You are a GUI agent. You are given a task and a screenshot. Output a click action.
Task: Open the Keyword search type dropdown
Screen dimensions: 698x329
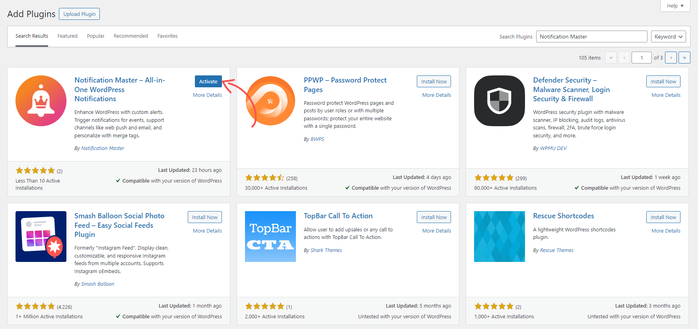pos(668,37)
